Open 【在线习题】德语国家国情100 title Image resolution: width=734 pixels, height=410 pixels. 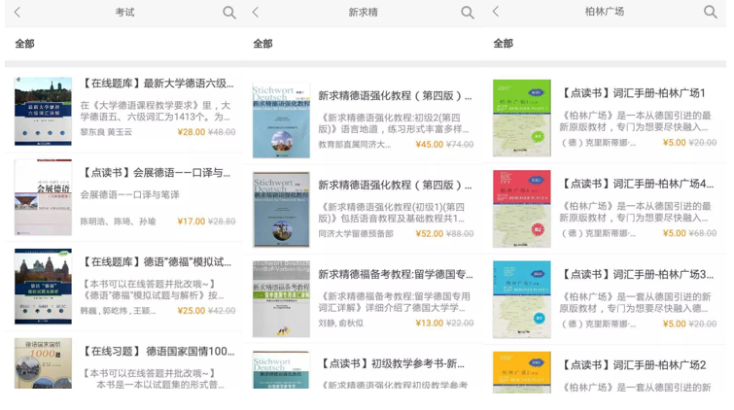point(157,352)
